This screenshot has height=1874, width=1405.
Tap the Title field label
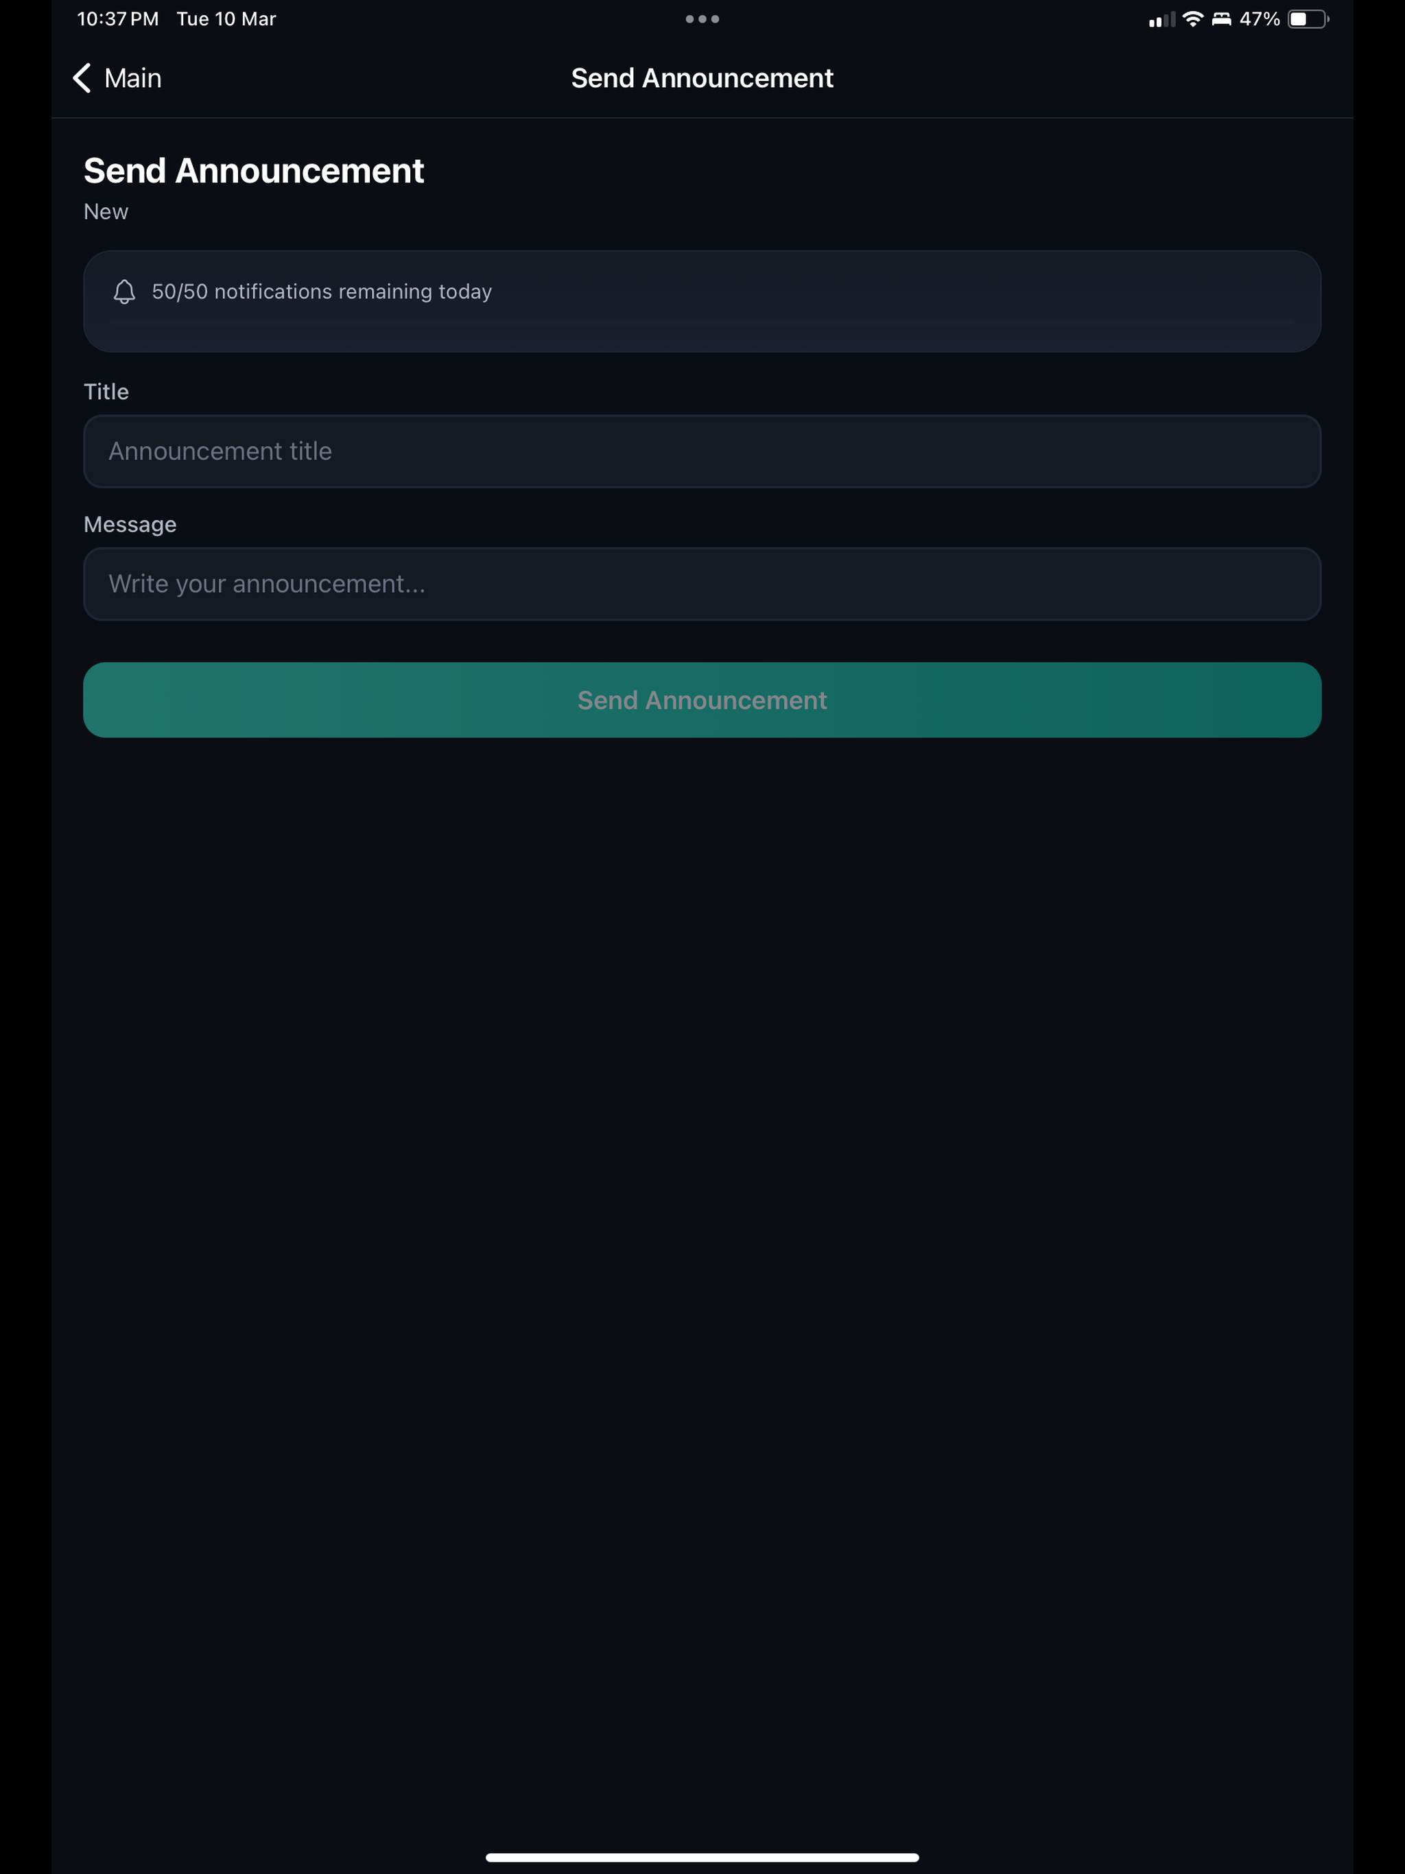[106, 392]
